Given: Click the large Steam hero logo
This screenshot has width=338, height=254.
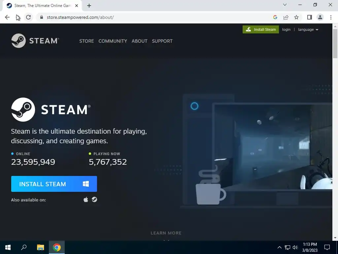Looking at the screenshot, I should [51, 109].
